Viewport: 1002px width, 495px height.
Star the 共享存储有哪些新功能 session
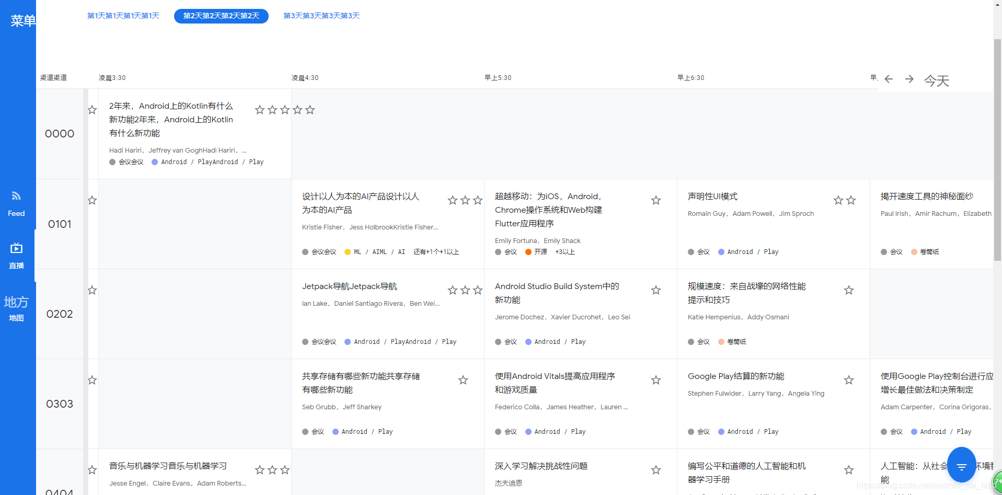[x=463, y=380]
